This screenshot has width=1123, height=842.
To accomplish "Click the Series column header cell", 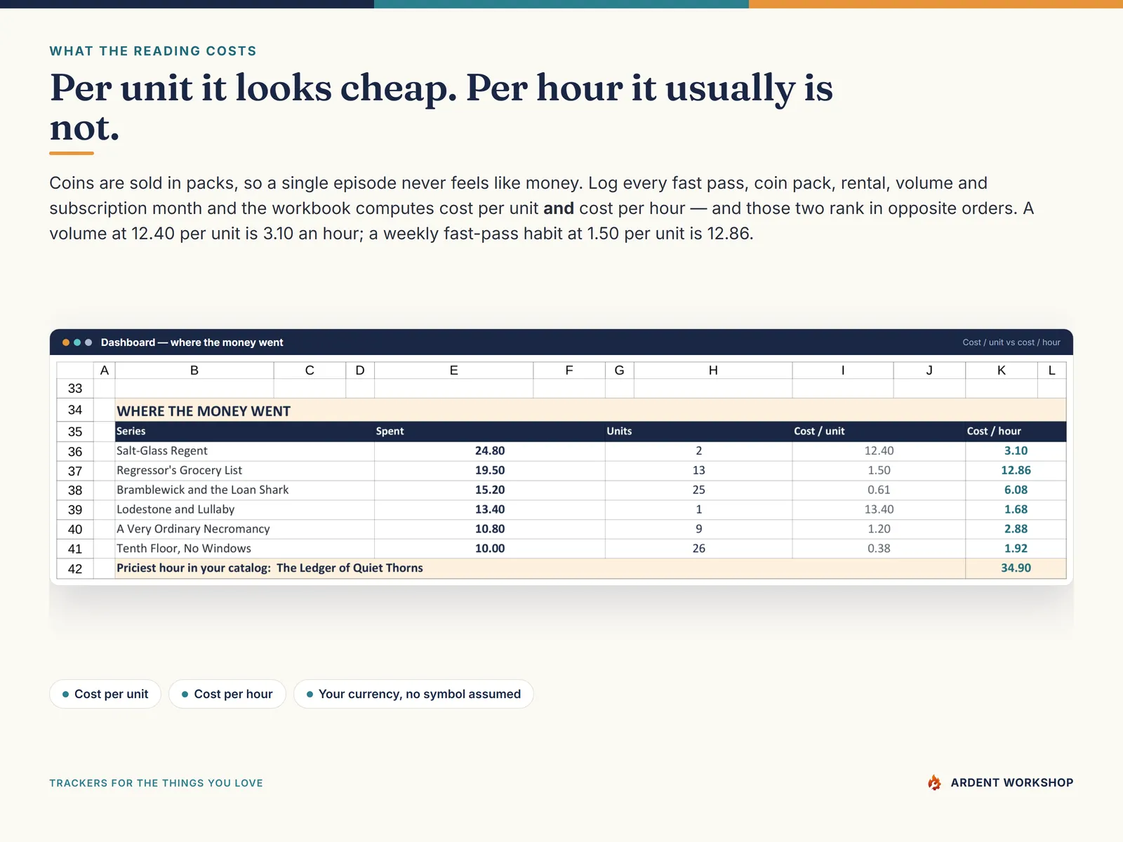I will [244, 432].
